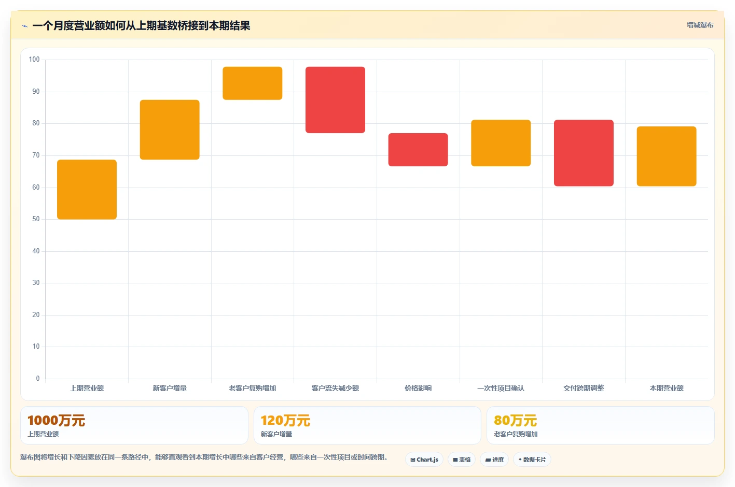Click the 表格 chip
This screenshot has width=735, height=487.
(462, 460)
